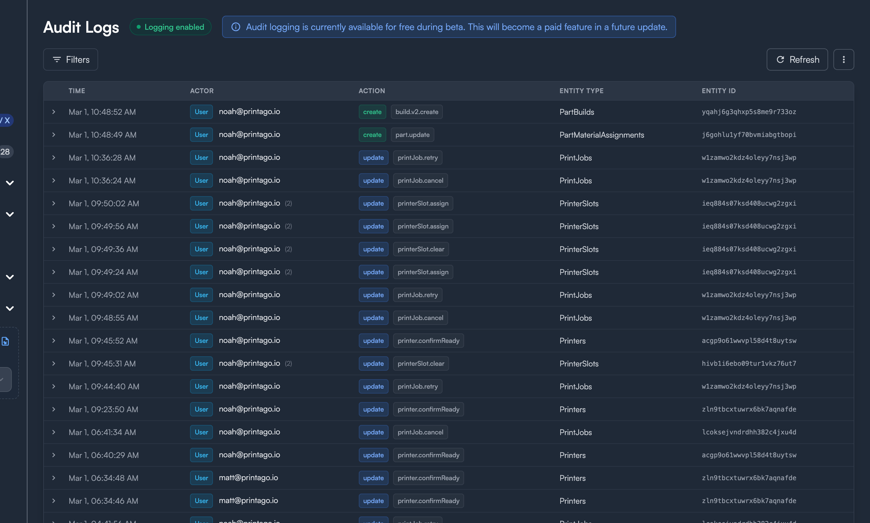Click the "printJob.retry" action tag
The image size is (870, 523).
(417, 158)
